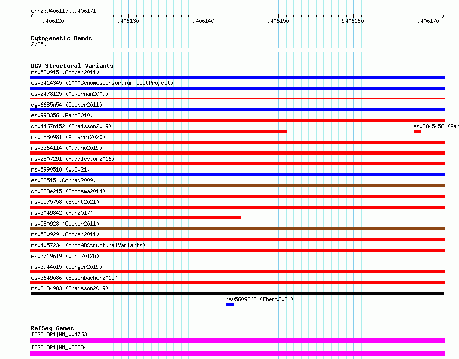Click the ITGB1BP1|NM_022334 magenta gene bar
This screenshot has height=359, width=459.
pos(237,353)
